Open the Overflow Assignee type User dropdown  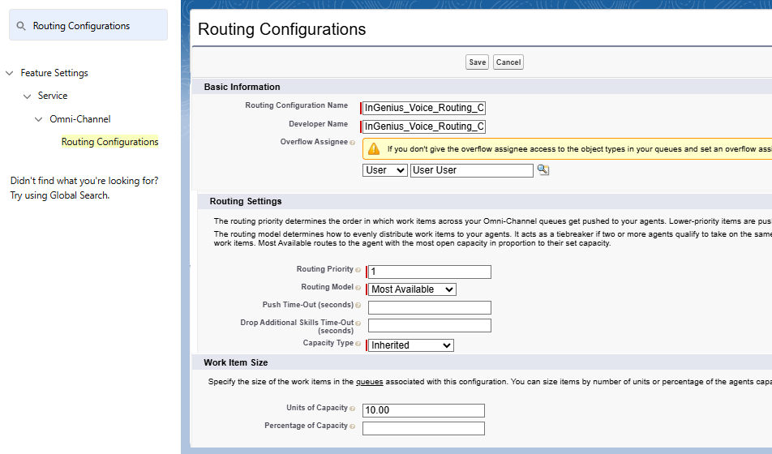385,170
